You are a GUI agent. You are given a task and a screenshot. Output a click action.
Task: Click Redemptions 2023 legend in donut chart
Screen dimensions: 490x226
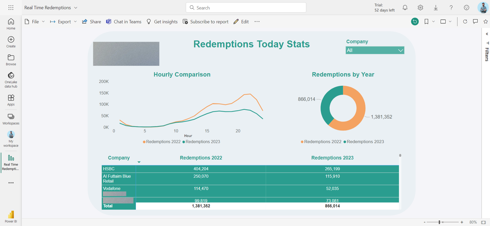pos(364,142)
